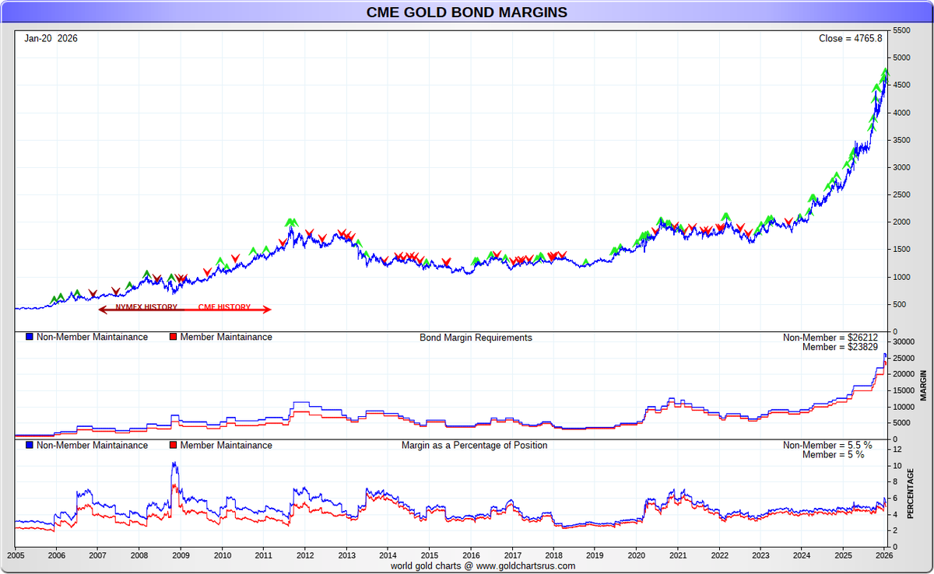The width and height of the screenshot is (934, 574).
Task: Click the CME HISTORY label
Action: 224,307
